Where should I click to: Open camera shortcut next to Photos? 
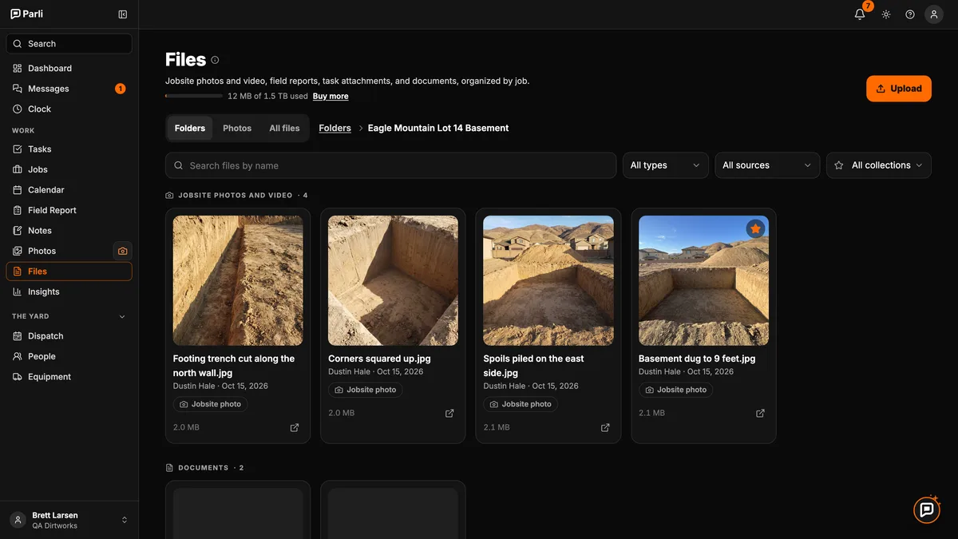coord(122,251)
